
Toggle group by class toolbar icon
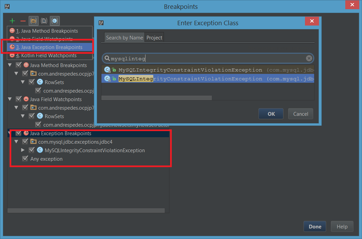[x=55, y=21]
